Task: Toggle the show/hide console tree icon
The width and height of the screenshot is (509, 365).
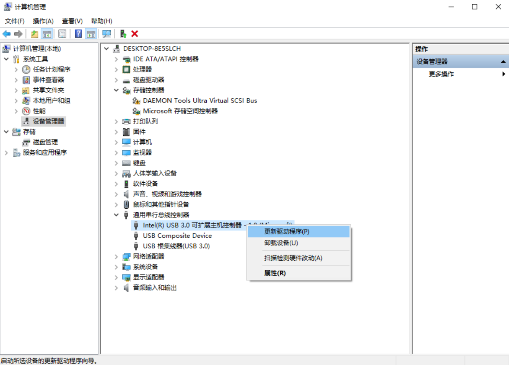Action: [x=47, y=34]
